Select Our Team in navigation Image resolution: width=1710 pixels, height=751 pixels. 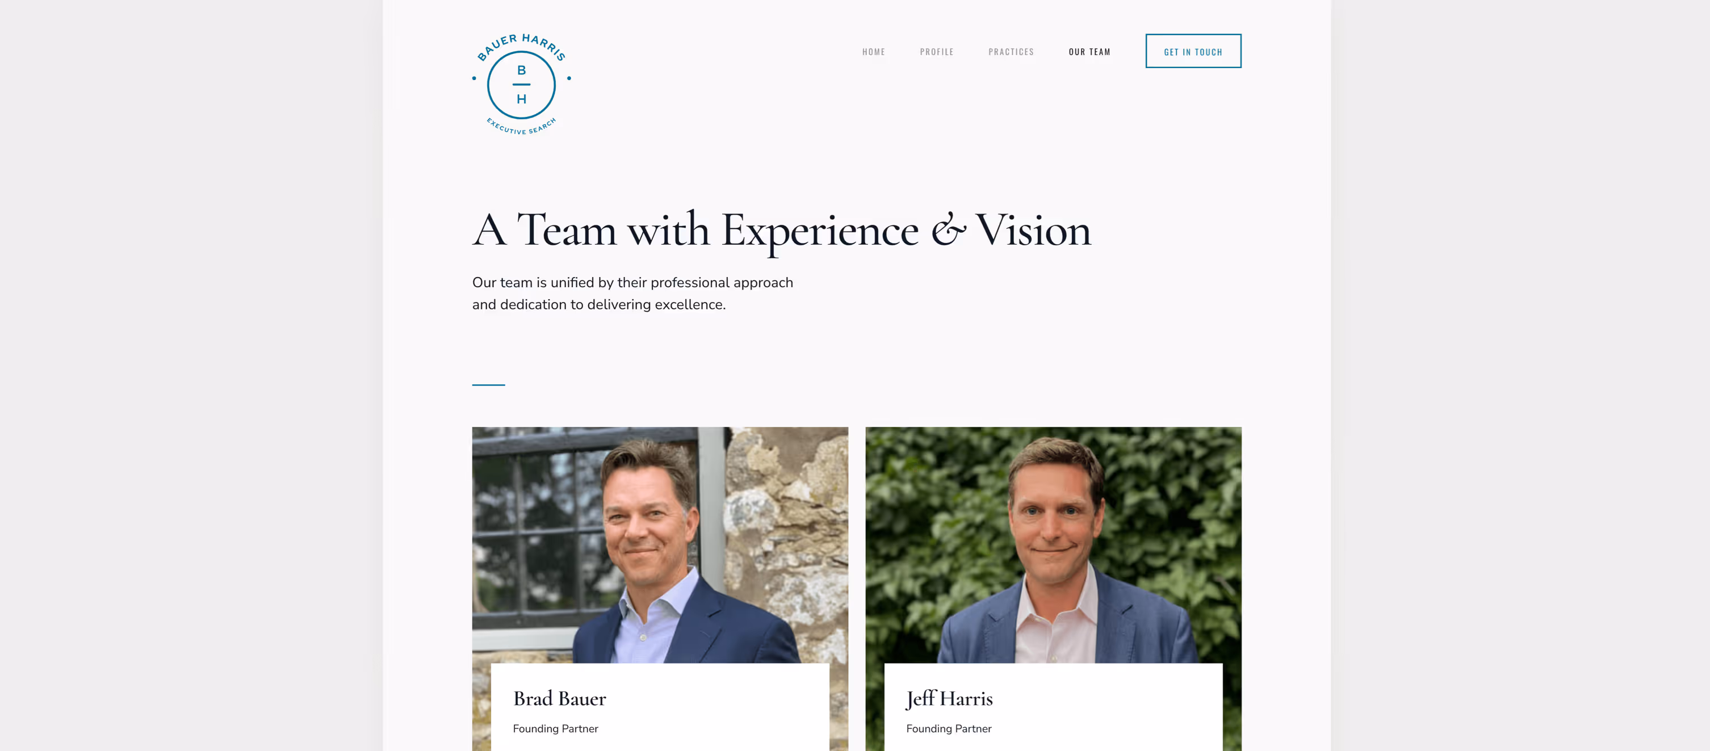click(x=1089, y=52)
